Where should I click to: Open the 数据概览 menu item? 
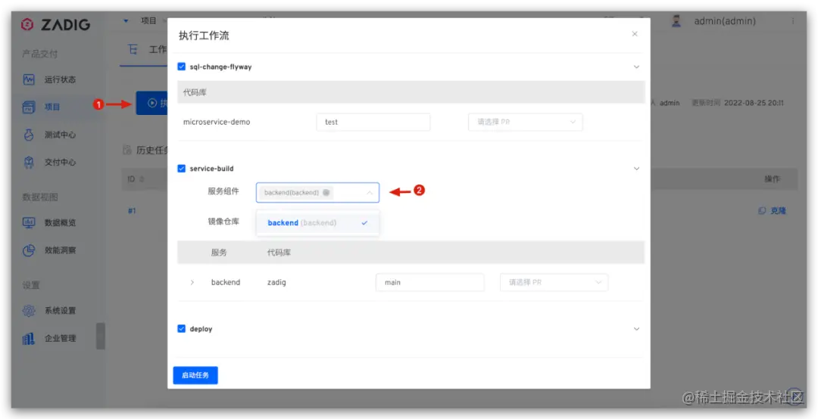[60, 222]
